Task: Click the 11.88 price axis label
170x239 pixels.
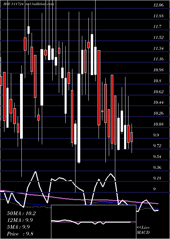Action: pos(158,16)
